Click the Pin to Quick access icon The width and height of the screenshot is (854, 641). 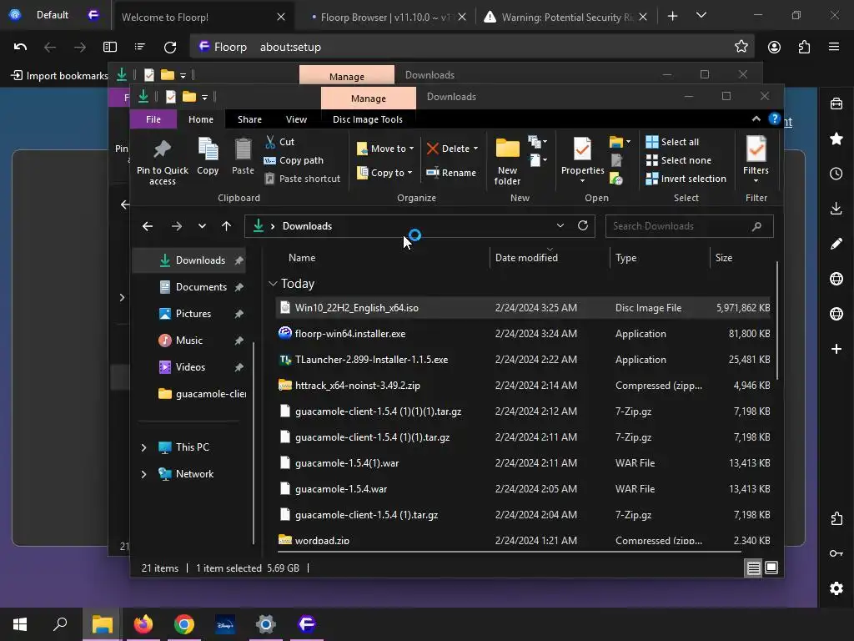(163, 149)
